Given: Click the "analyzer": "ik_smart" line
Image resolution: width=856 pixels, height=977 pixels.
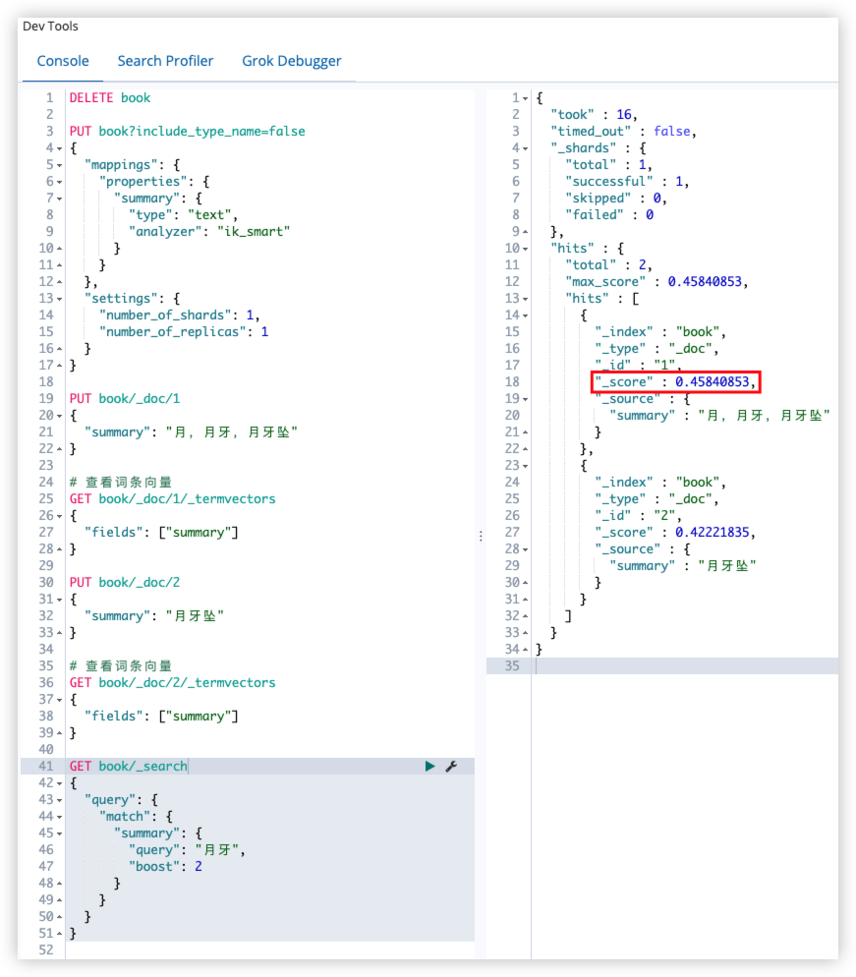Looking at the screenshot, I should [209, 232].
